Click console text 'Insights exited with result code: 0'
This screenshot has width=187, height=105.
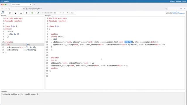[x=20, y=94]
